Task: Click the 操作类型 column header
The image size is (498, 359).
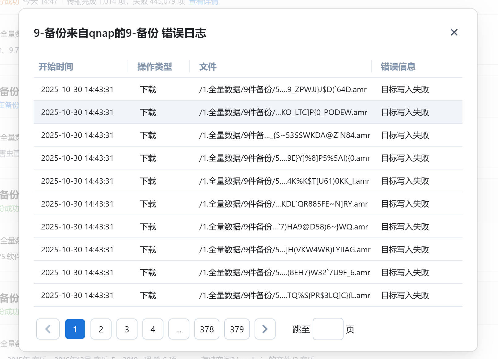Action: (154, 66)
